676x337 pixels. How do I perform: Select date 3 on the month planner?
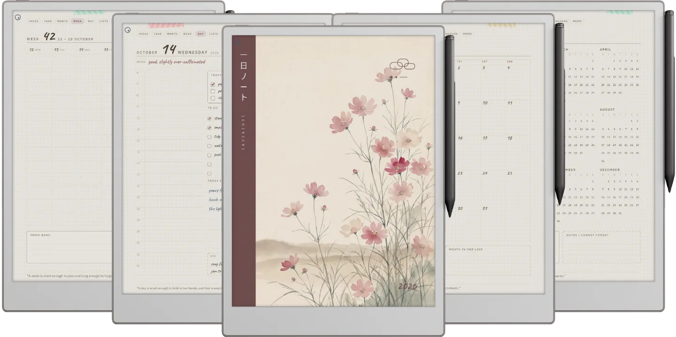(x=484, y=68)
